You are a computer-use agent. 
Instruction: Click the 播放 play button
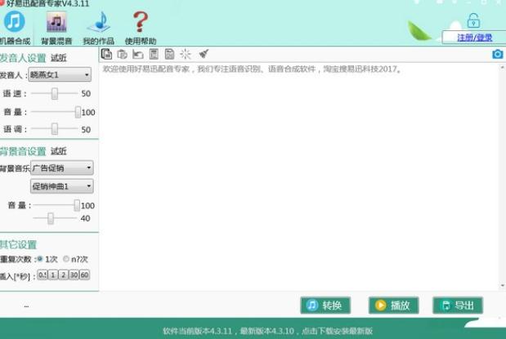(394, 306)
